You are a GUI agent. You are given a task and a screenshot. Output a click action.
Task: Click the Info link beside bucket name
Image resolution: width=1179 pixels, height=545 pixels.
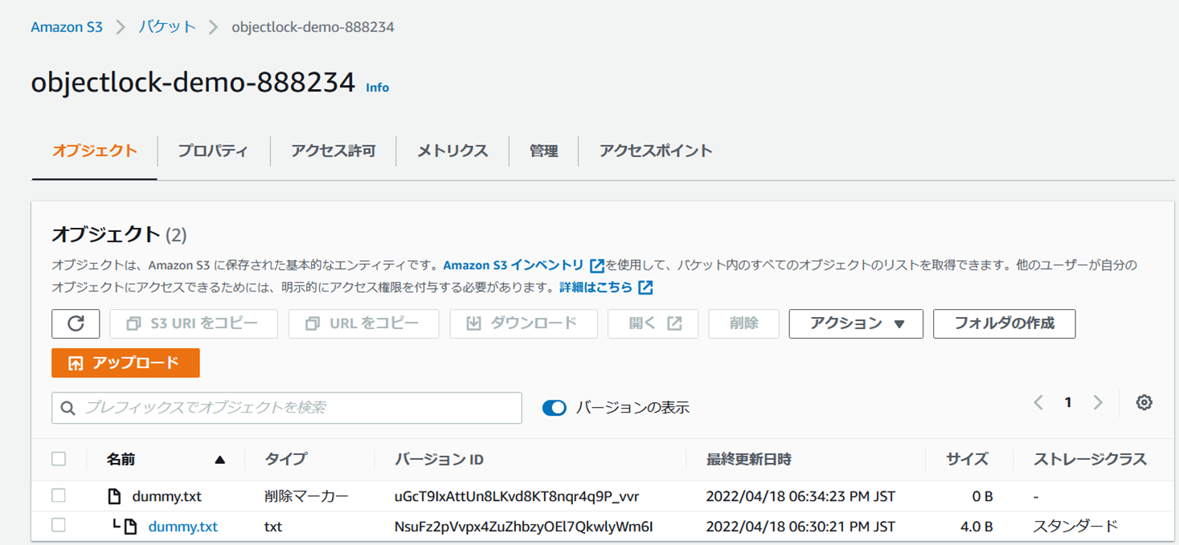378,87
